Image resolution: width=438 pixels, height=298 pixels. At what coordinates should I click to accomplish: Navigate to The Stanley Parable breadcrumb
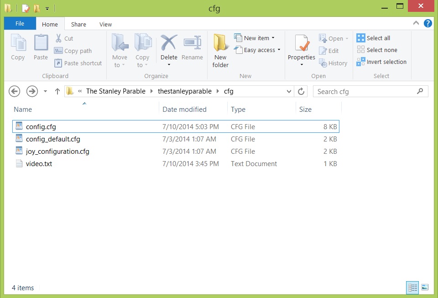click(115, 91)
